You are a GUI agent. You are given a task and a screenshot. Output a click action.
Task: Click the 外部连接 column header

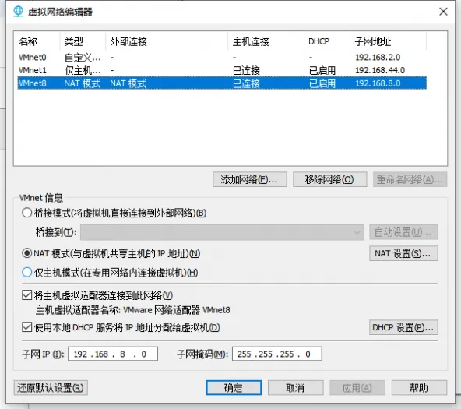point(167,41)
